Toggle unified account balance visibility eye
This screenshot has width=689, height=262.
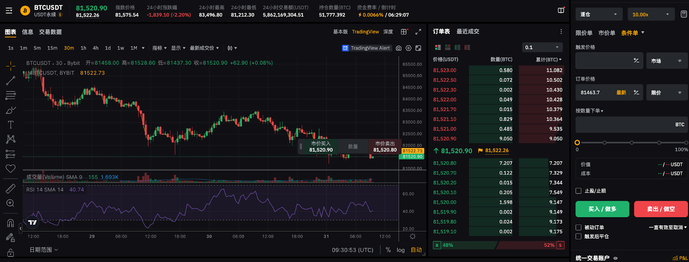[x=615, y=258]
